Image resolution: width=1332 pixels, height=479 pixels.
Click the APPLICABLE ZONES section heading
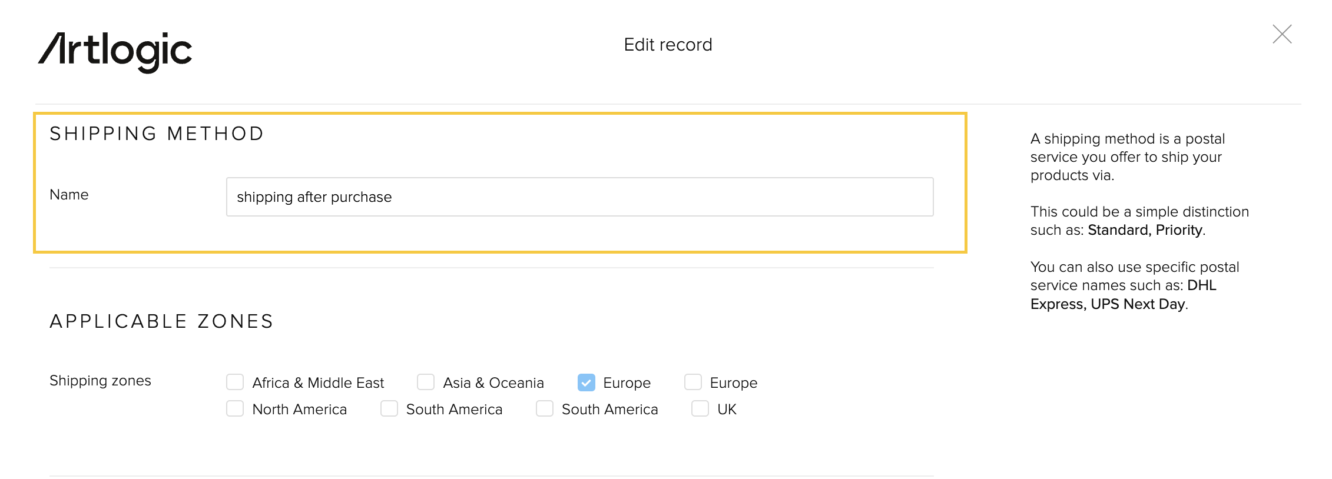click(x=161, y=321)
